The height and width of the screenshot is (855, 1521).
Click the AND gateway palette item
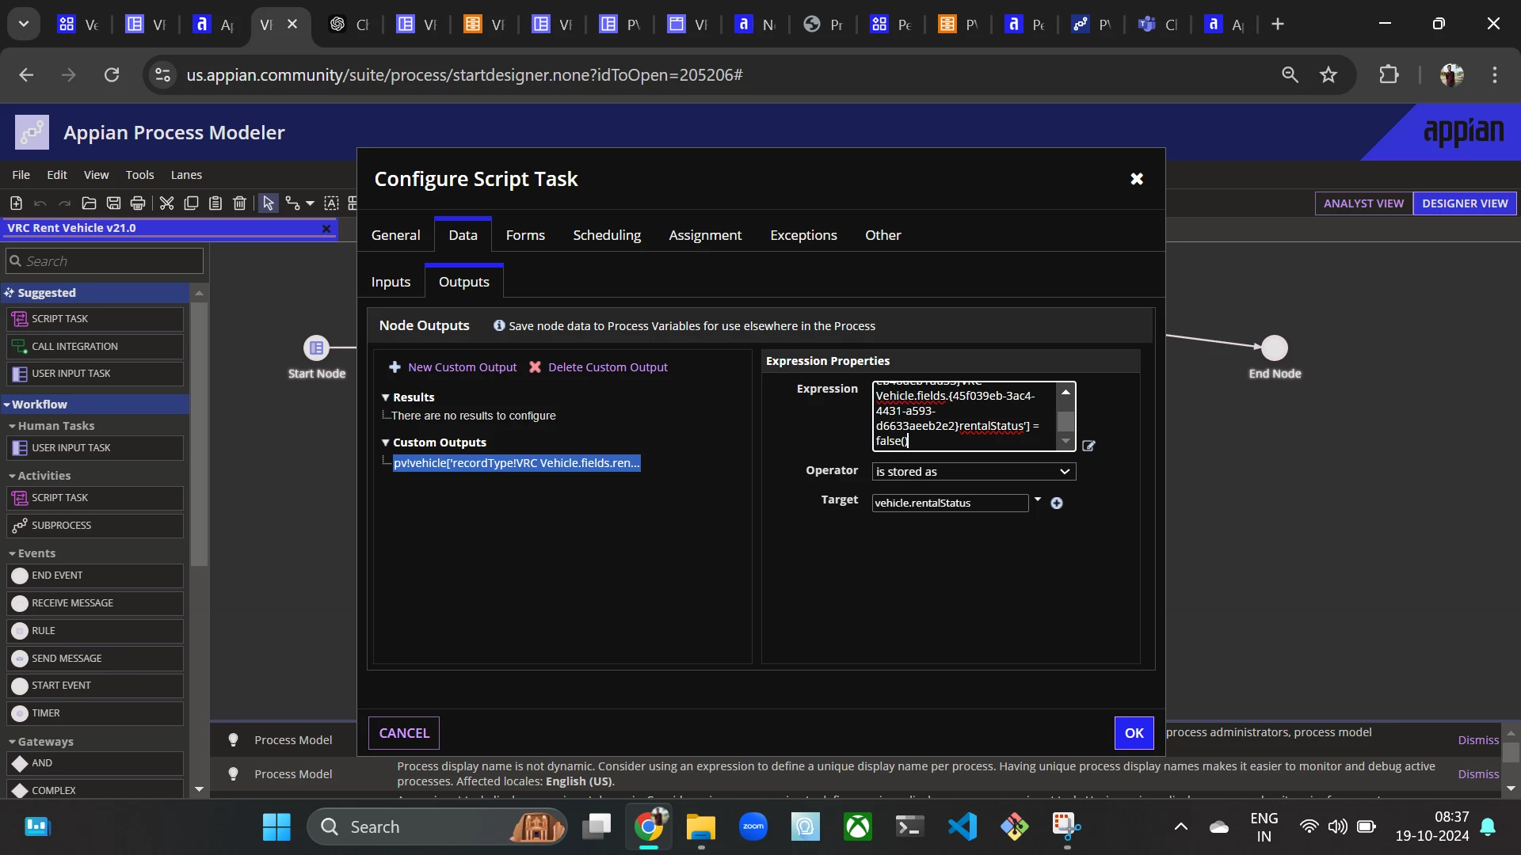(x=95, y=763)
